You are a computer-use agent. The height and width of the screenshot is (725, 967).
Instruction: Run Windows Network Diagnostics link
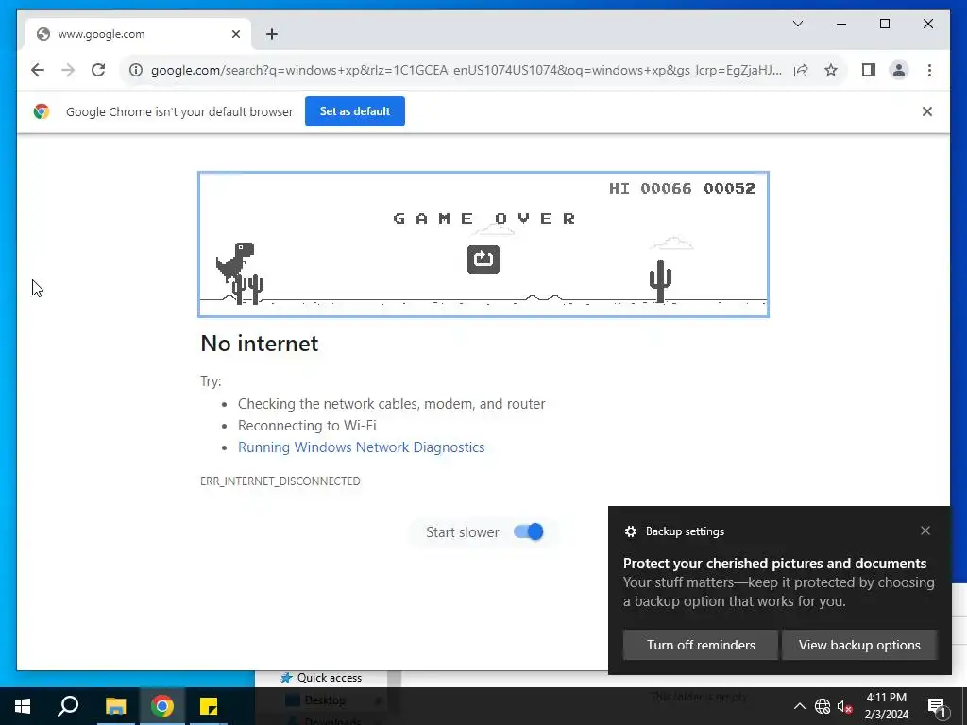tap(362, 447)
